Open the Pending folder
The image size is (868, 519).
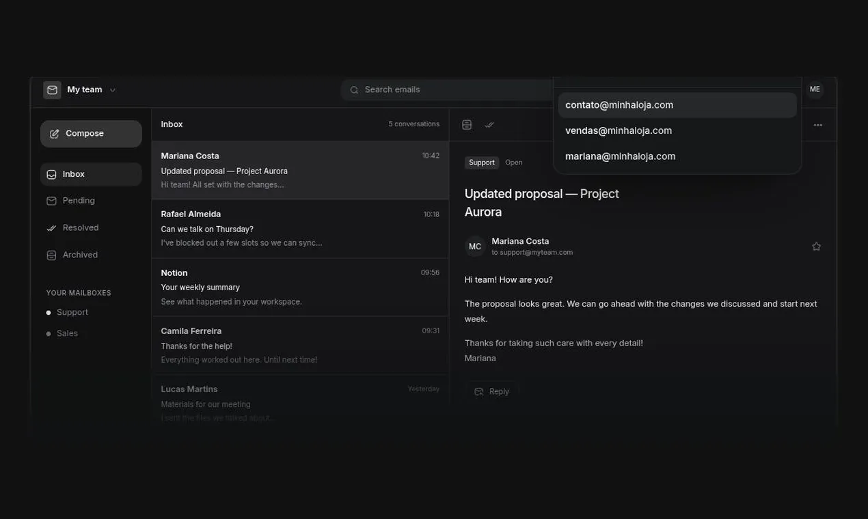click(91, 201)
